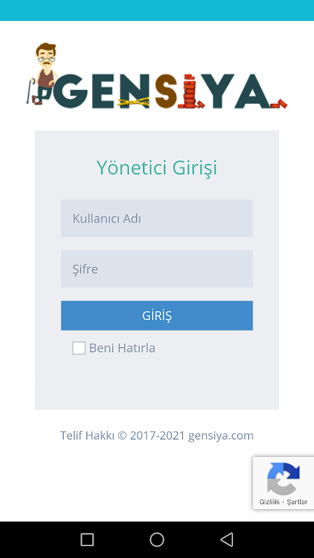
Task: Focus the Kullanıcı Adı input field
Action: tap(157, 218)
